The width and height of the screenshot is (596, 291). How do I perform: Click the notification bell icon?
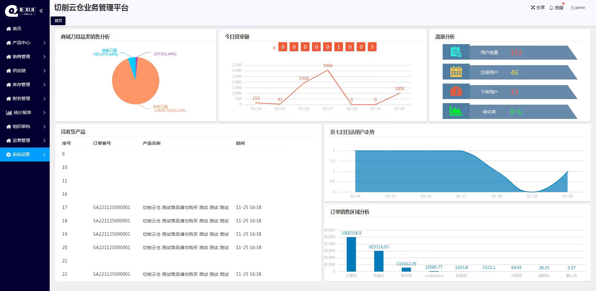pos(551,8)
